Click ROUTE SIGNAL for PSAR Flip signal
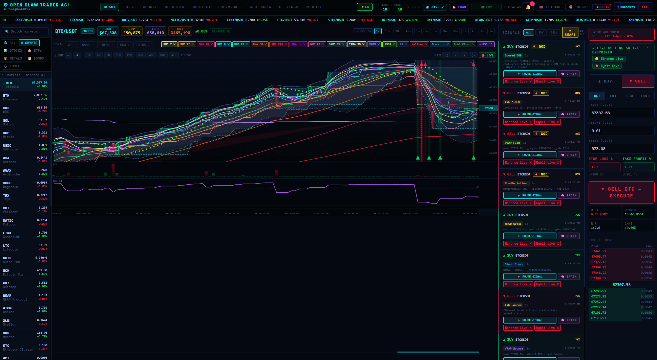The image size is (657, 360). coord(530,155)
